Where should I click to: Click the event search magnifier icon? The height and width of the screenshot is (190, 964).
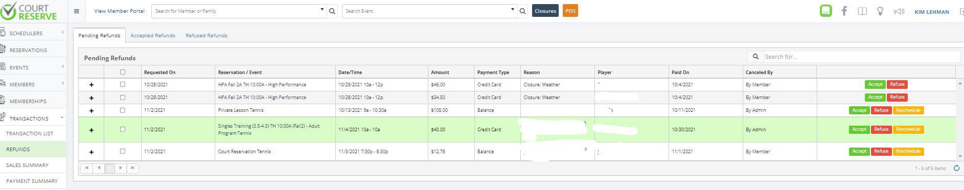point(522,11)
